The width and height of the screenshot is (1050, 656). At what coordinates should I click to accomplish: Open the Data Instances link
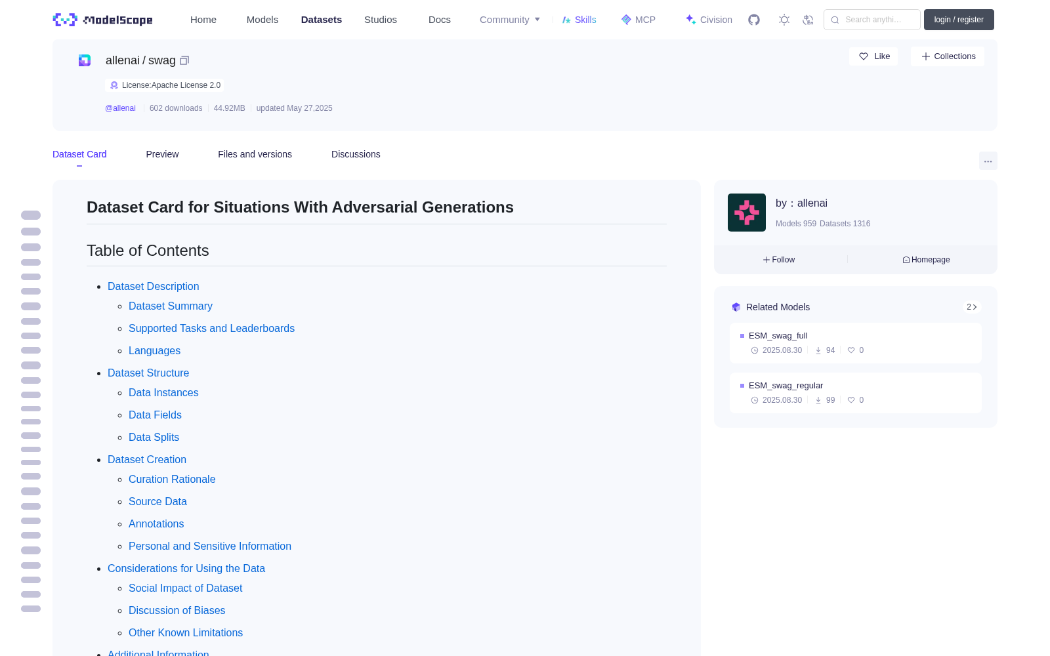(x=163, y=392)
